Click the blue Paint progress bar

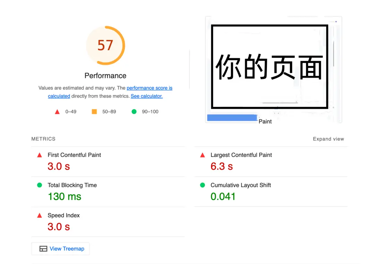(232, 118)
